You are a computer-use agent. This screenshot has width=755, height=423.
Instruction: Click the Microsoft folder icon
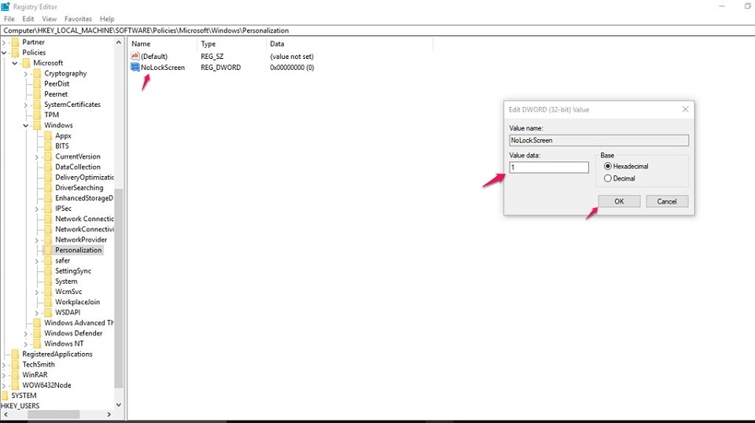coord(26,63)
